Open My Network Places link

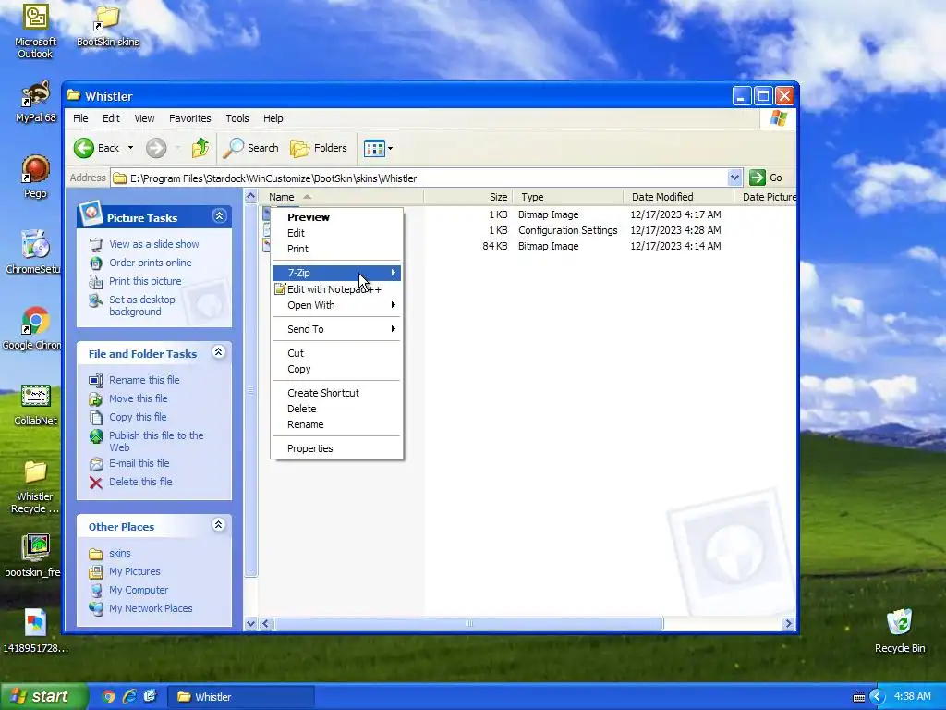[151, 608]
